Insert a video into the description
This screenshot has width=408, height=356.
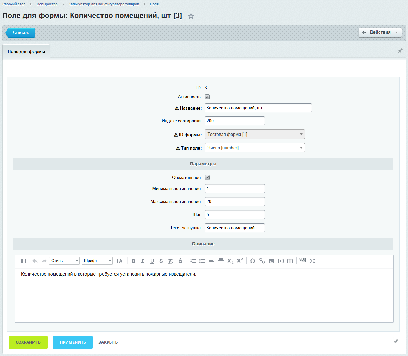click(281, 261)
